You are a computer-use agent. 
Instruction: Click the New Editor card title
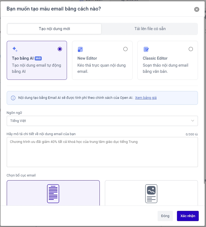click(87, 58)
